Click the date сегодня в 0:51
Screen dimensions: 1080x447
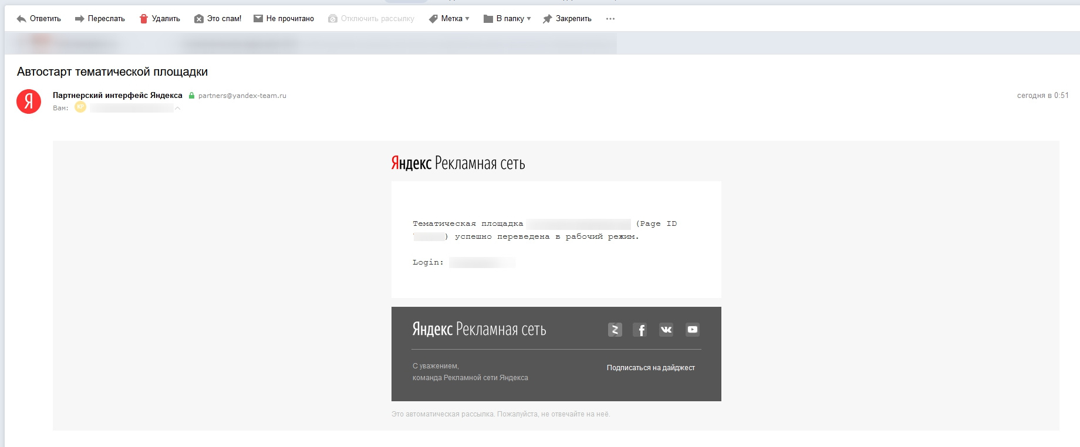point(1043,95)
